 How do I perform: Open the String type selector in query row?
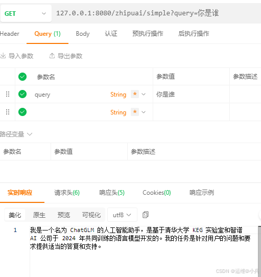(x=118, y=95)
